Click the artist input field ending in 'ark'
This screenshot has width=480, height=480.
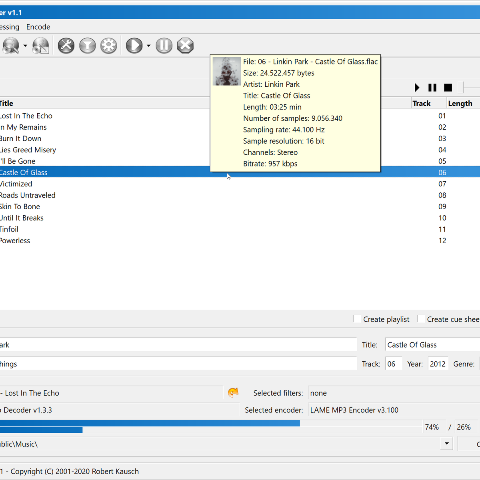tap(178, 345)
